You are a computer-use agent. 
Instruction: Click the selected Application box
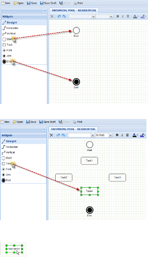coord(14,249)
